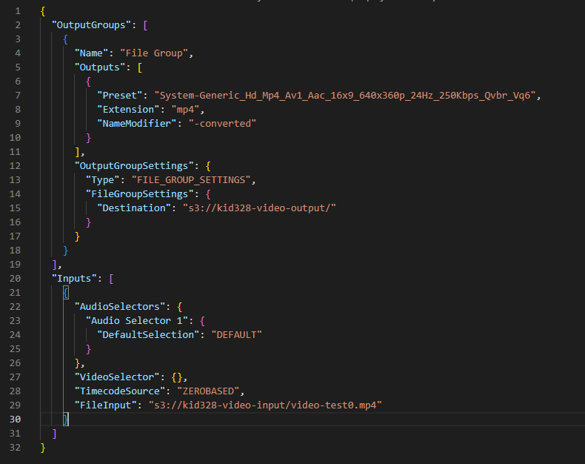Click line number 32 in the gutter
Screen dimensions: 585x464
click(x=15, y=448)
